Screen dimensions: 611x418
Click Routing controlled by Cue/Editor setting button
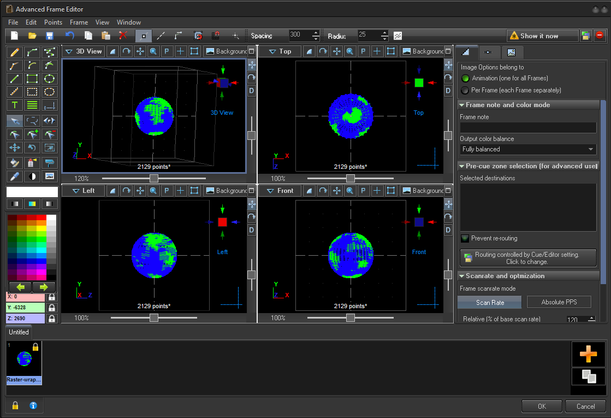[x=528, y=258]
